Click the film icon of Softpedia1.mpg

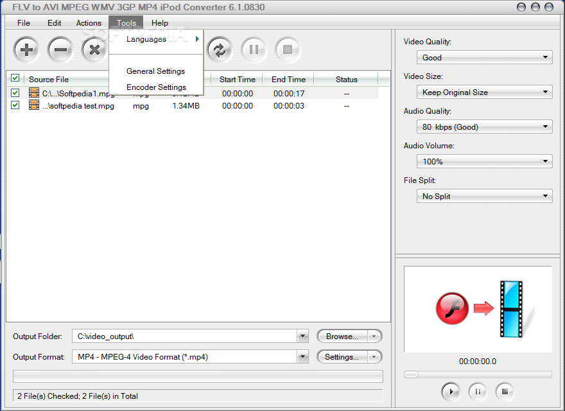pos(34,92)
